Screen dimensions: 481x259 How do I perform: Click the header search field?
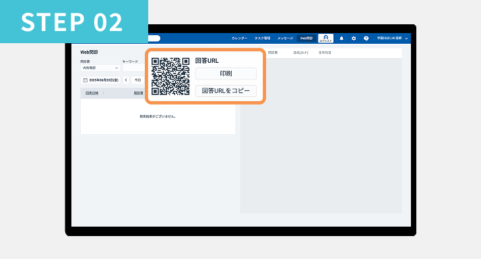(x=154, y=38)
